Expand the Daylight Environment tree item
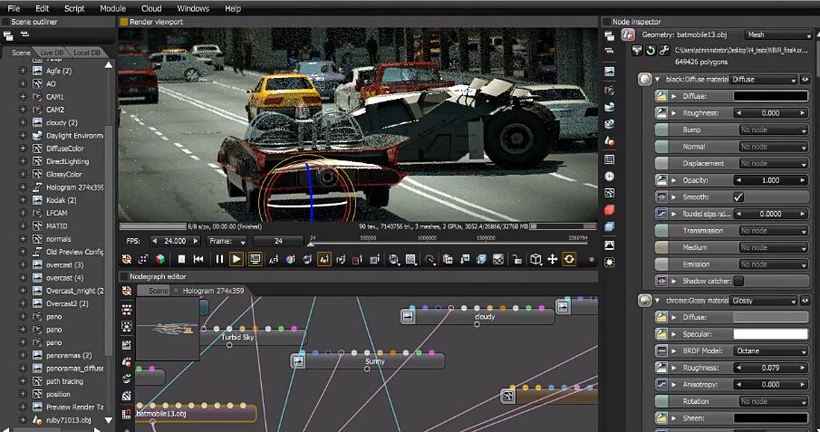Image resolution: width=820 pixels, height=432 pixels. point(23,136)
